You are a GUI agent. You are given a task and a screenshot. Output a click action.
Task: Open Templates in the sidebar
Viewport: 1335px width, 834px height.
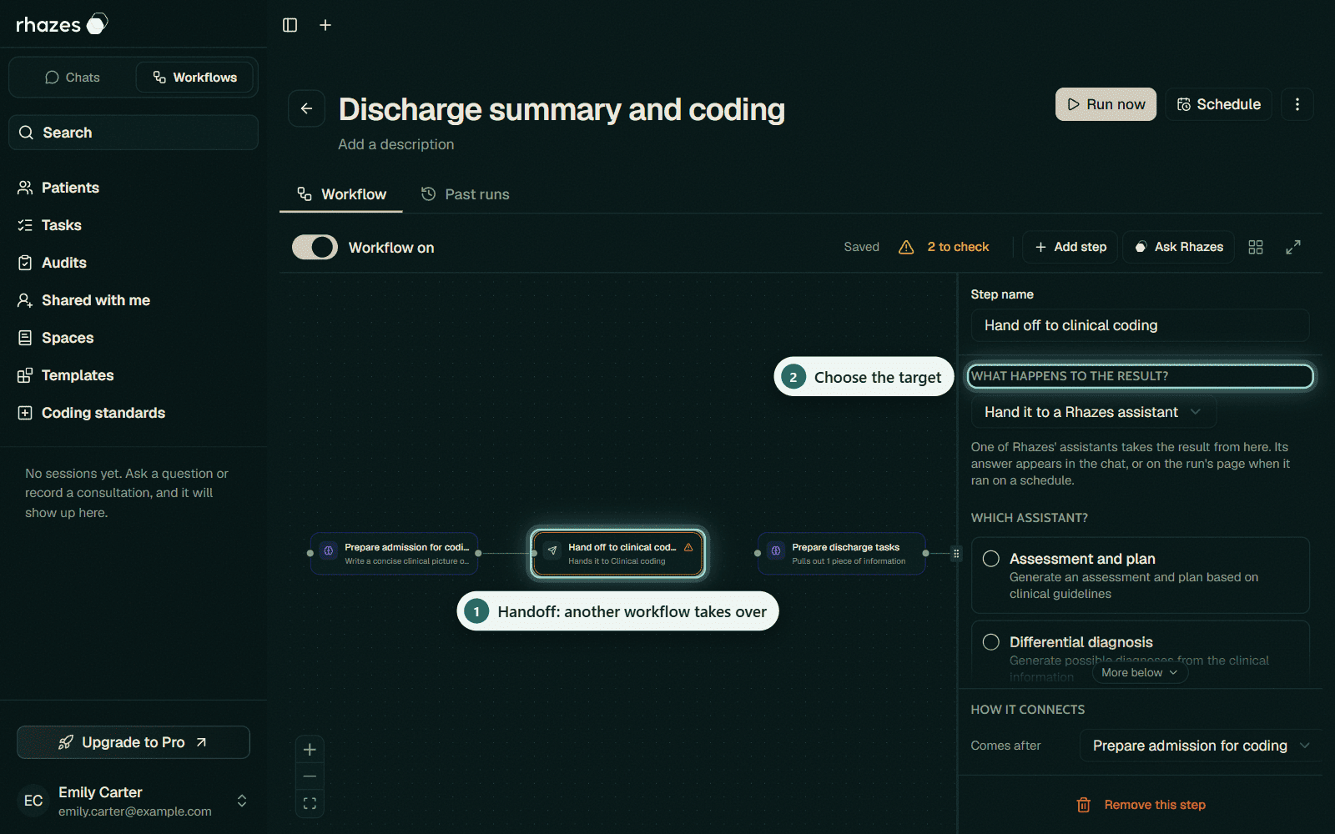click(66, 375)
